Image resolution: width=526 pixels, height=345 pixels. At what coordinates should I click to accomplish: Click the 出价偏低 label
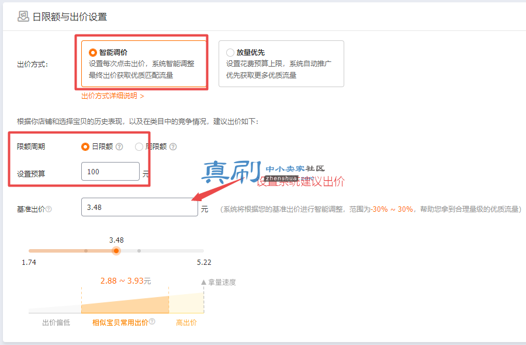click(56, 323)
